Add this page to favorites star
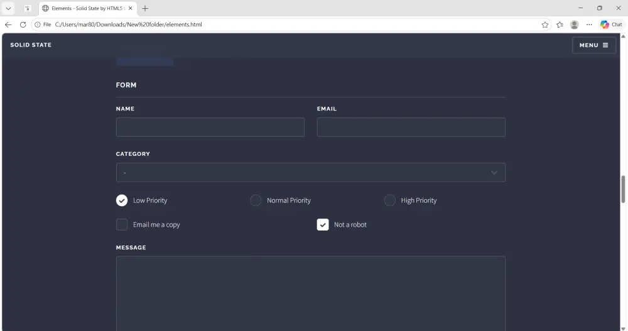Screen dimensions: 628x331 544,24
